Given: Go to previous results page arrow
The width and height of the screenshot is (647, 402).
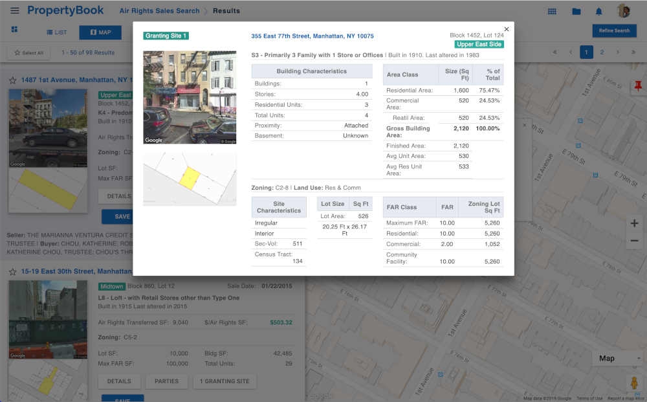Looking at the screenshot, I should pyautogui.click(x=571, y=52).
